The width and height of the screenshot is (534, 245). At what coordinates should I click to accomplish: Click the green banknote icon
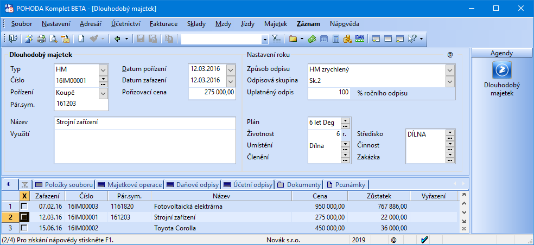(311, 39)
